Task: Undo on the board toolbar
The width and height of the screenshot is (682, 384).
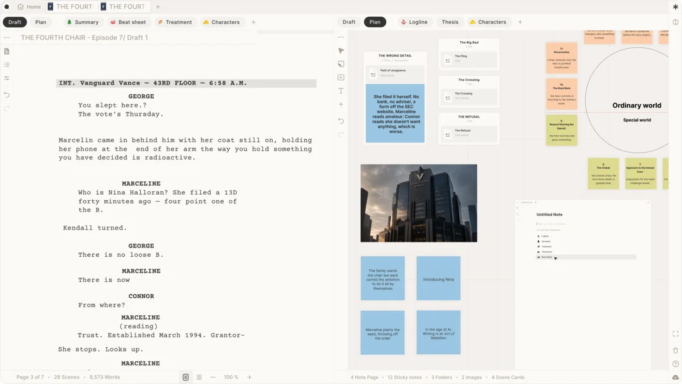Action: [341, 121]
